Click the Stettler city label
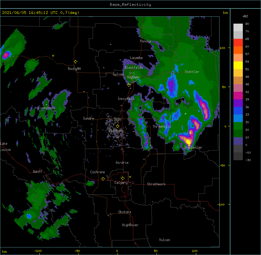Image resolution: width=261 pixels, height=255 pixels. click(192, 72)
